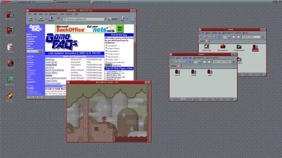Open the Trash icon on the desktop
Viewport: 282px width, 158px height.
pos(10,47)
